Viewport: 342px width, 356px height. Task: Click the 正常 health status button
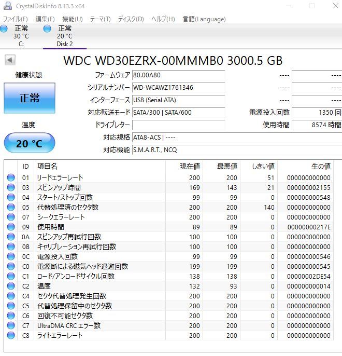click(x=30, y=98)
